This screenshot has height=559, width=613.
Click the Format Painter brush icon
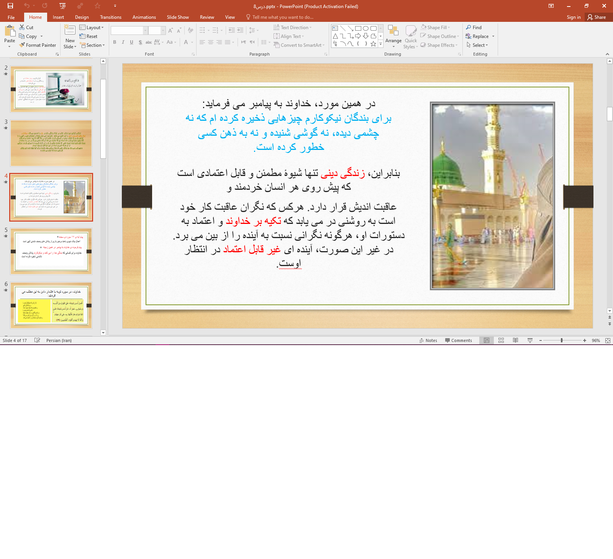(x=22, y=45)
